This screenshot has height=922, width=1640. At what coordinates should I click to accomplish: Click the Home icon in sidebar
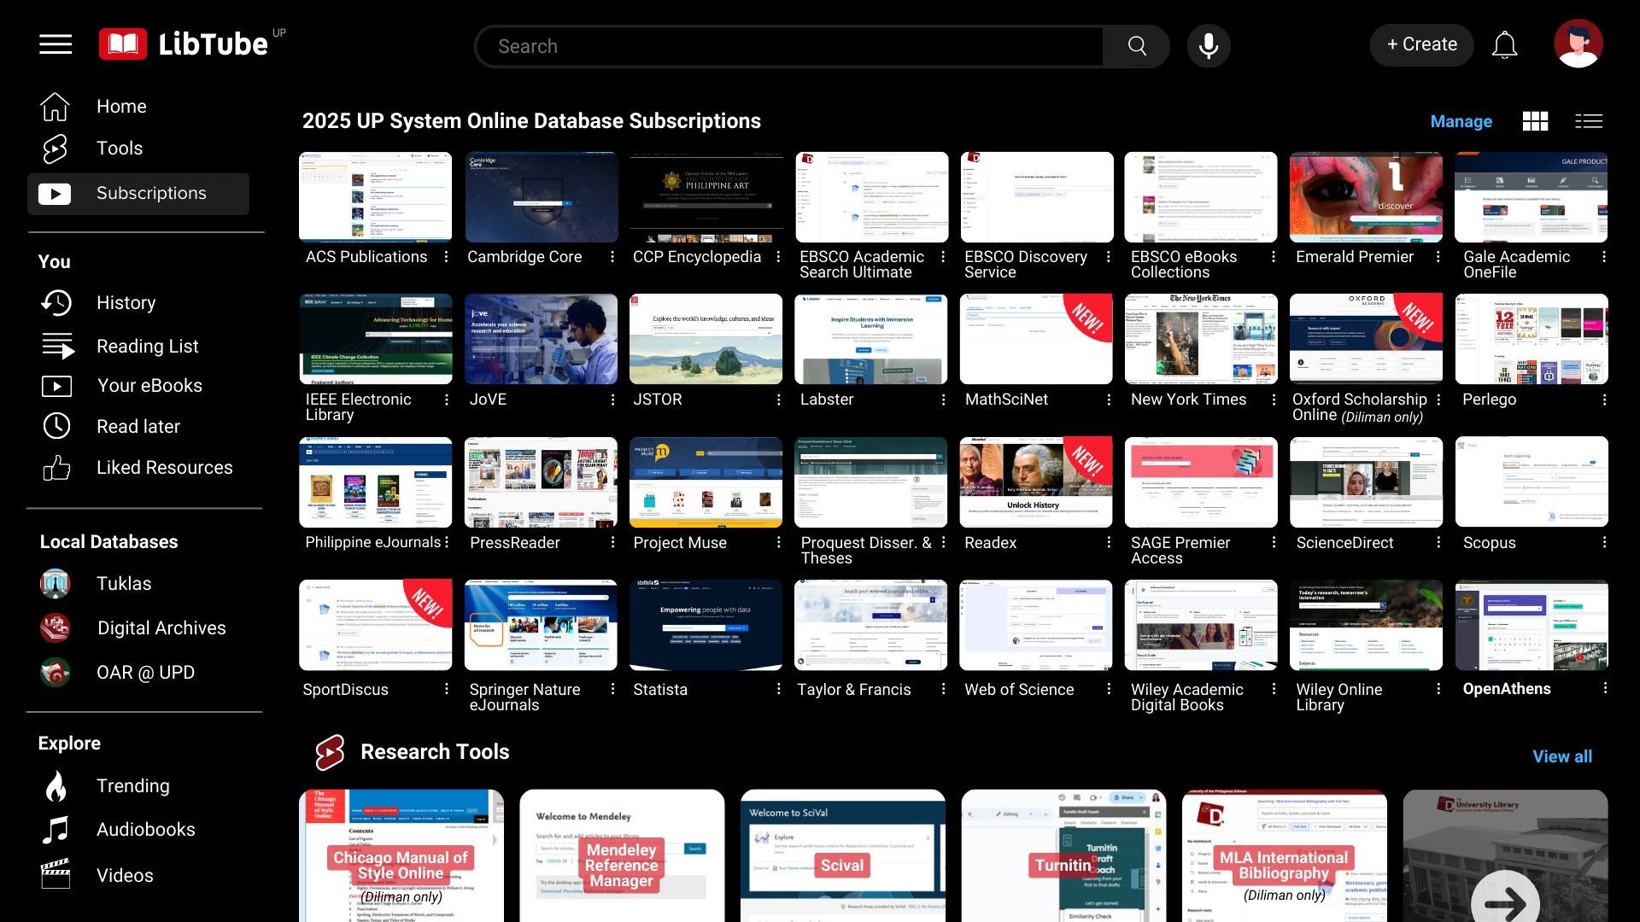click(56, 107)
